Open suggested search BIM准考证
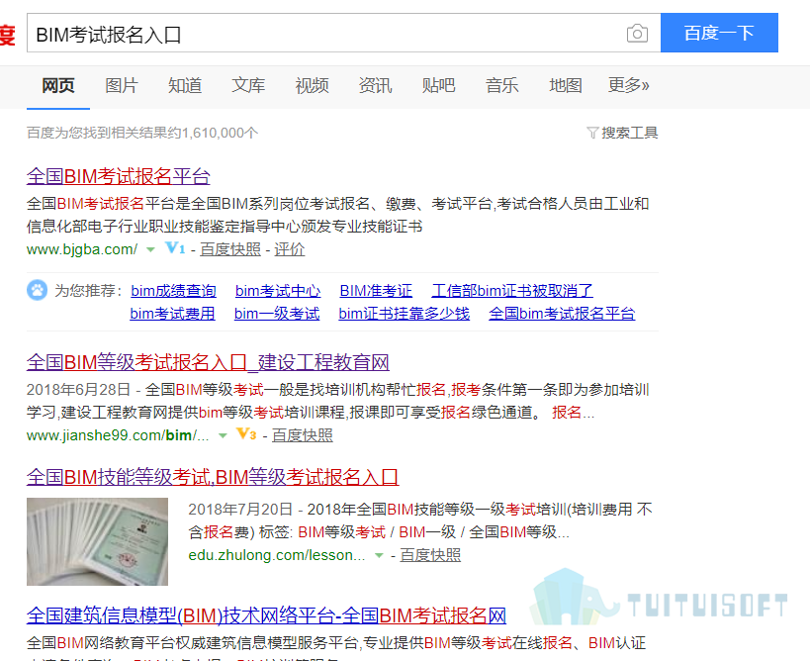This screenshot has height=661, width=810. click(376, 291)
